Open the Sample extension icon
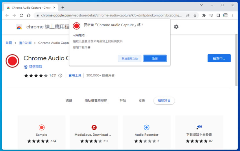 point(42,127)
